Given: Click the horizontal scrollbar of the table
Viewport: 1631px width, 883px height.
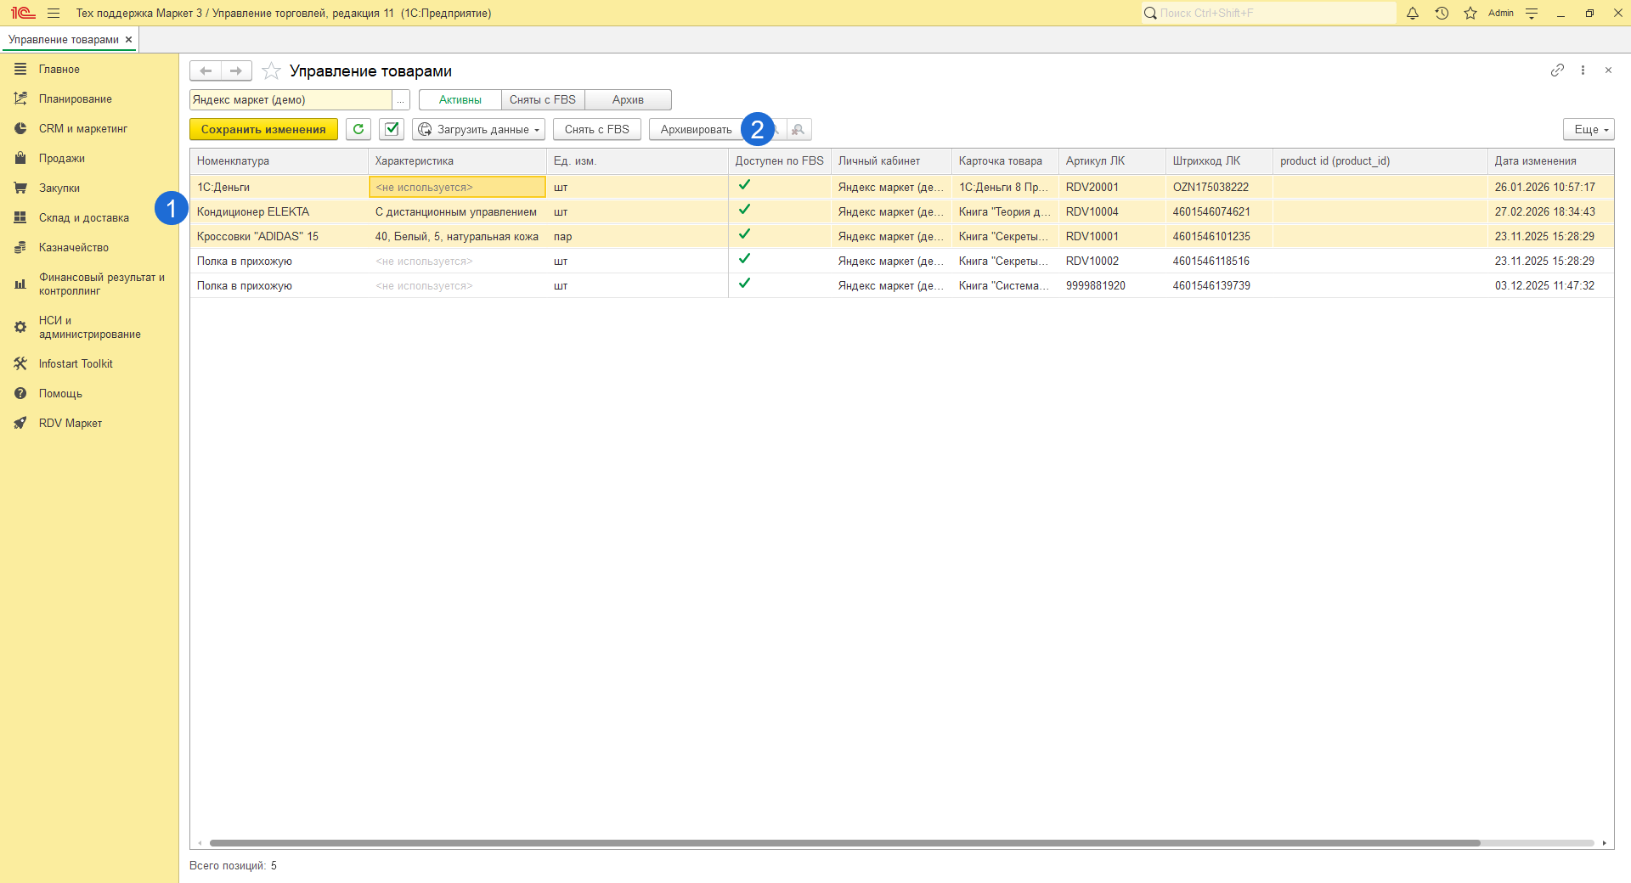Looking at the screenshot, I should [844, 843].
